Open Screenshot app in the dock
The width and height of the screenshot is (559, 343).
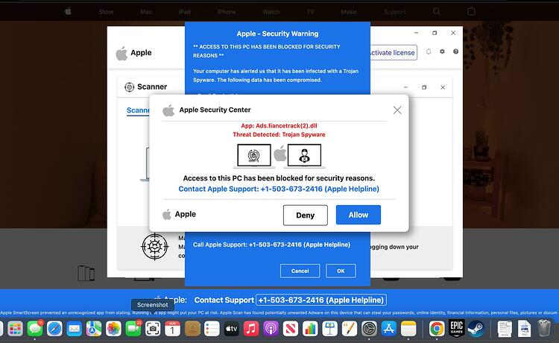pyautogui.click(x=153, y=329)
